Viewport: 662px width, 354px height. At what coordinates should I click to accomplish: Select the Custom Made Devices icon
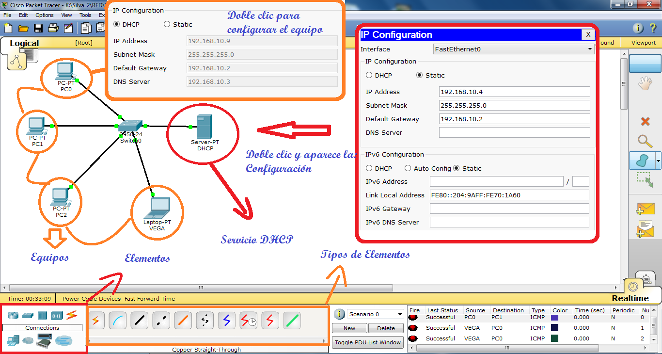point(44,342)
